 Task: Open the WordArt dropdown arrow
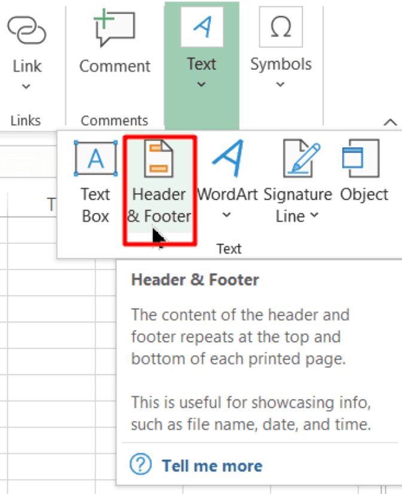(x=227, y=215)
